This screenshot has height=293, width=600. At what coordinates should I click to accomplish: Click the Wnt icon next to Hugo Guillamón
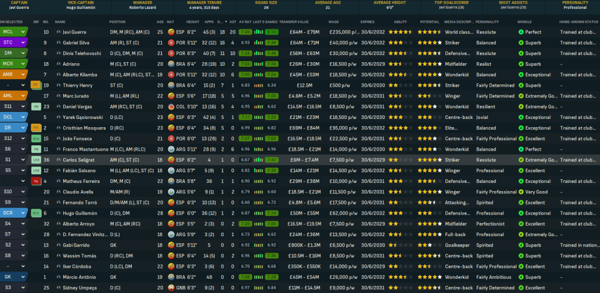35,213
